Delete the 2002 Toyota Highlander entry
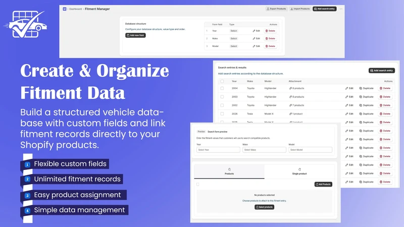Image resolution: width=404 pixels, height=227 pixels. 385,105
